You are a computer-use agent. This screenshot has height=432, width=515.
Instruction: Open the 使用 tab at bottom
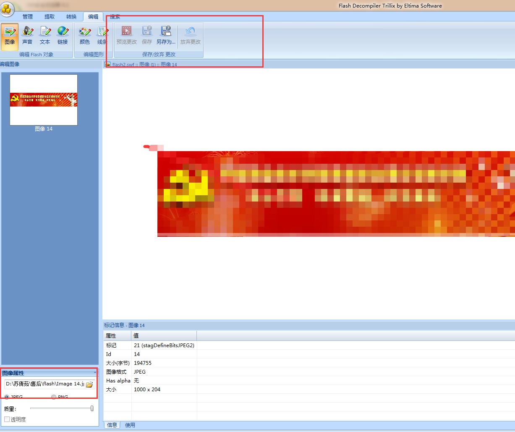pos(130,425)
